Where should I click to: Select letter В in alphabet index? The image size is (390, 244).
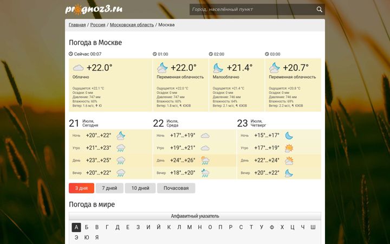[97, 227]
